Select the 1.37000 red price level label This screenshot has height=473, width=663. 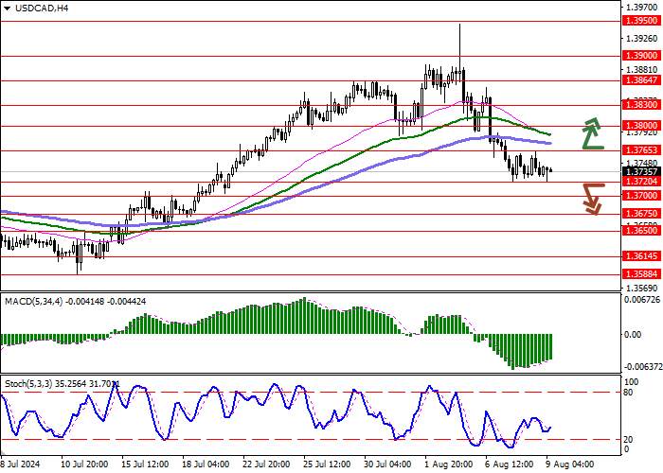pos(642,196)
